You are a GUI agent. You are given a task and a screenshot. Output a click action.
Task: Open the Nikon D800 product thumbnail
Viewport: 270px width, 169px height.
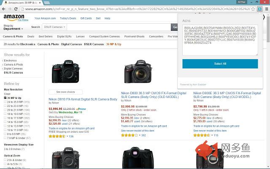[138, 71]
